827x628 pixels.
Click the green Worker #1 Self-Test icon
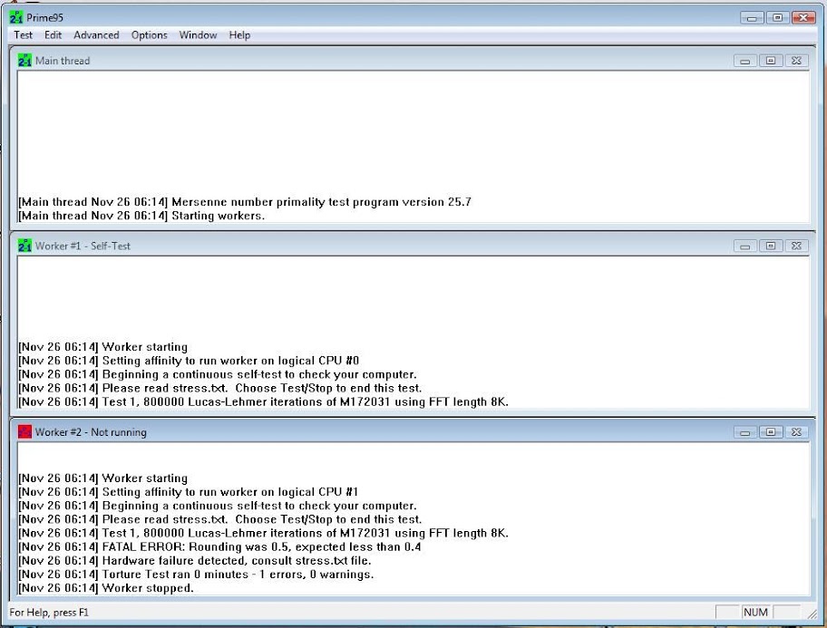pos(24,246)
